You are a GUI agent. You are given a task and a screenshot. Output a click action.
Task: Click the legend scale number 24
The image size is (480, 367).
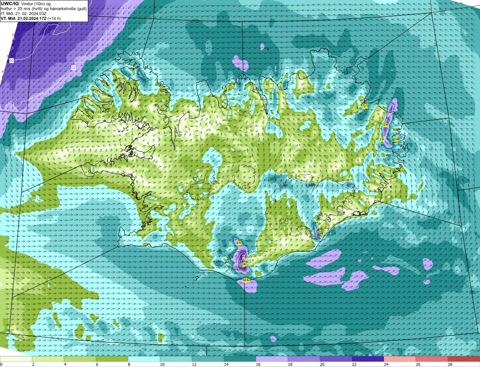(386, 364)
